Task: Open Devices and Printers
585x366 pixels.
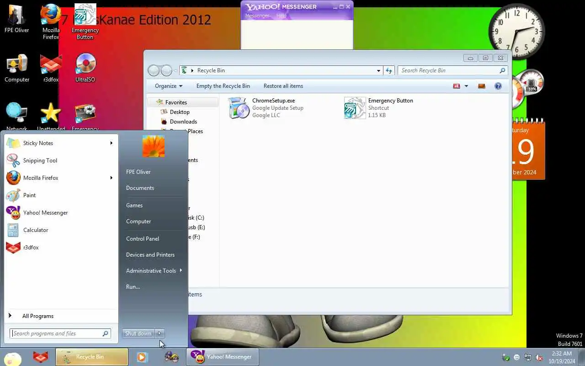Action: pyautogui.click(x=150, y=255)
